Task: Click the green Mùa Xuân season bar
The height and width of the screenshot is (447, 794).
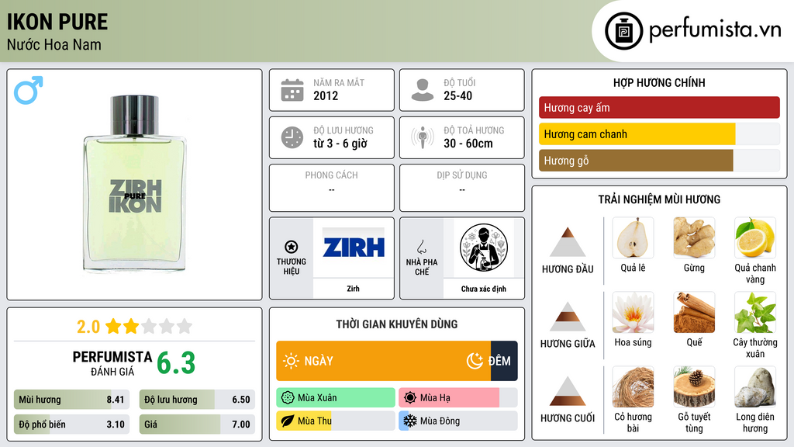Action: pyautogui.click(x=335, y=398)
